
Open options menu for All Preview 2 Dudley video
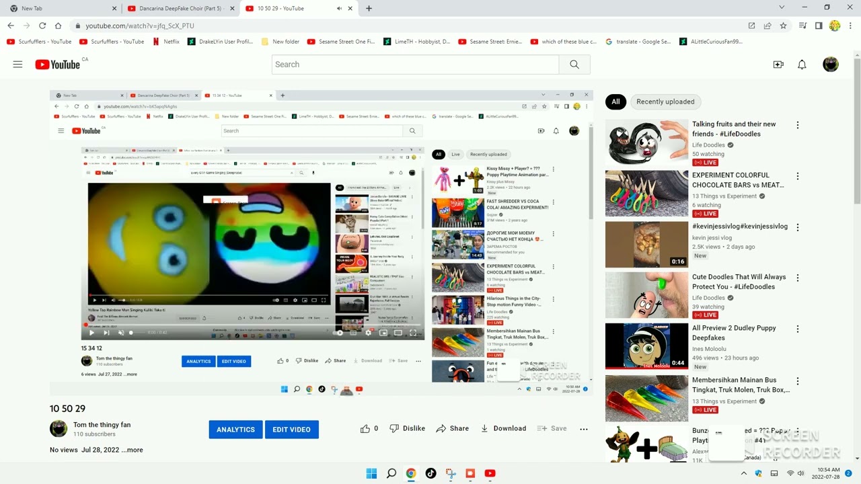tap(798, 329)
